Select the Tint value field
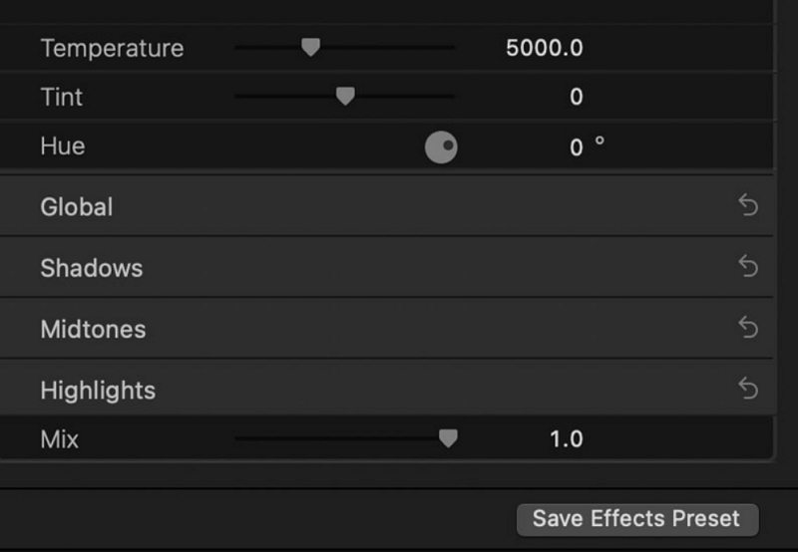This screenshot has height=552, width=798. [576, 97]
